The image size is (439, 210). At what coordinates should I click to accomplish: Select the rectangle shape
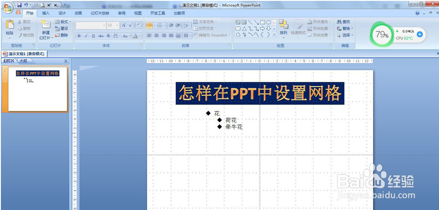point(262,22)
